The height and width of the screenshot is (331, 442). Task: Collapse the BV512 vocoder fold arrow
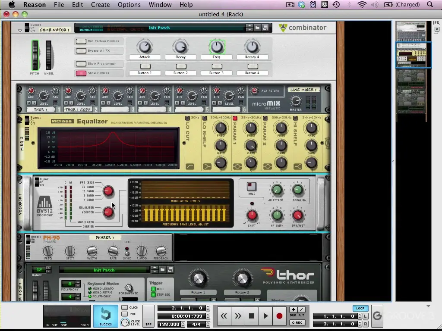(20, 182)
